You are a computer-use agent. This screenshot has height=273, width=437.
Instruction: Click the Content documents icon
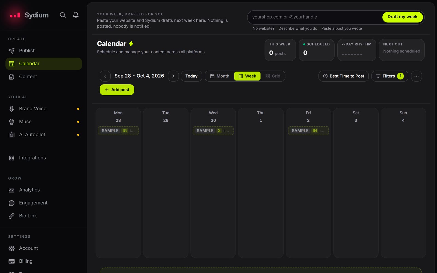[x=11, y=77]
